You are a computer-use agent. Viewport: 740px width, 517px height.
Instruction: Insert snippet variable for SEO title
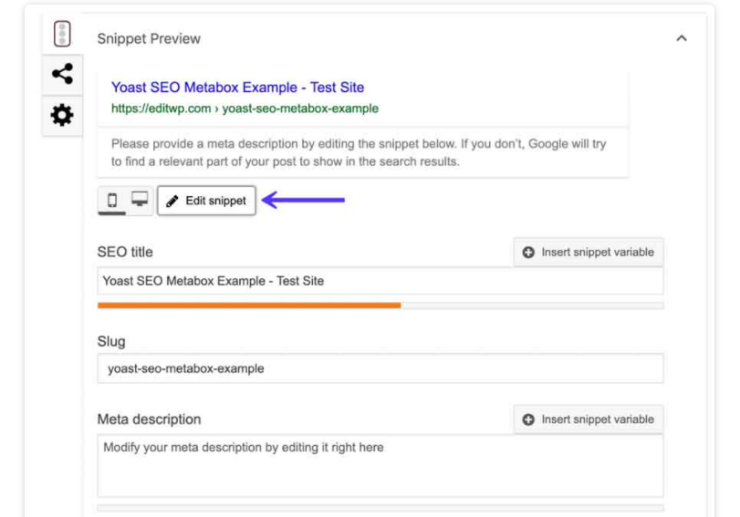click(589, 253)
